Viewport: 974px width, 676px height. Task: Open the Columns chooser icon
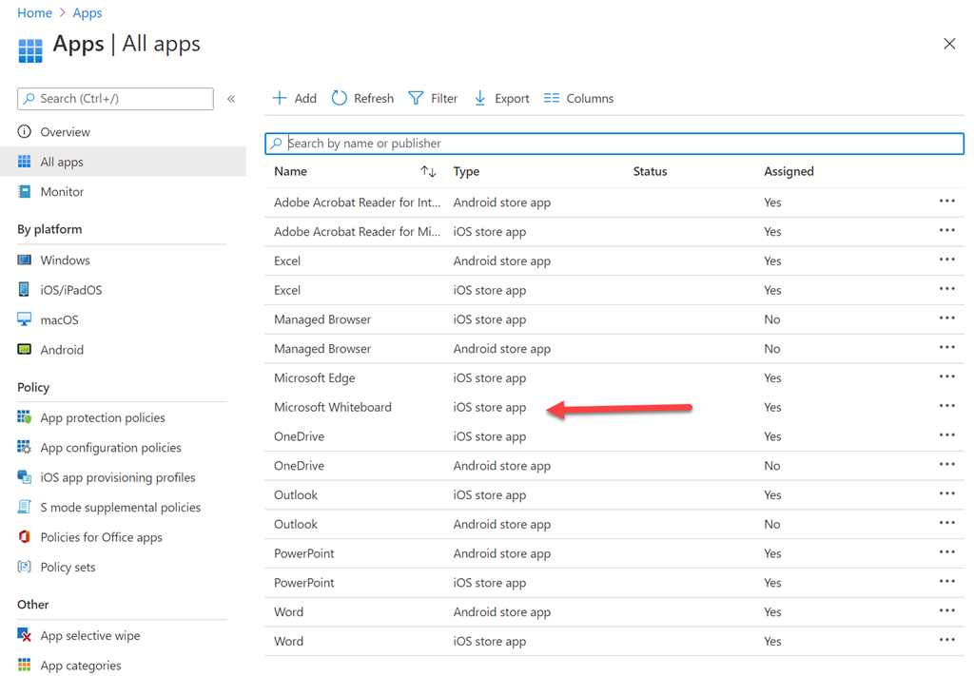(x=552, y=98)
